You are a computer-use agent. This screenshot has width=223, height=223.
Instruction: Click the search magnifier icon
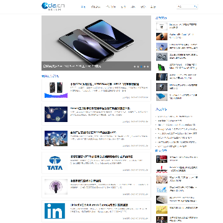[196, 7]
